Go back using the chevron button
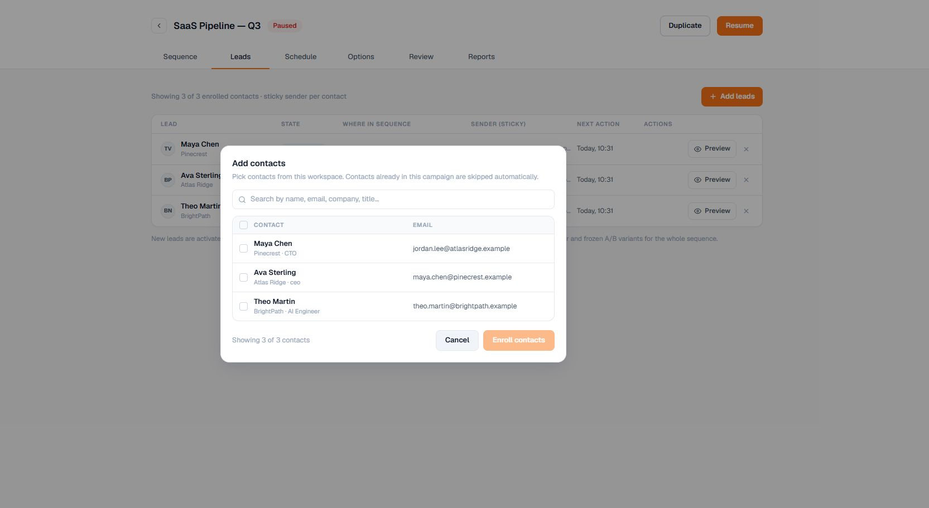The image size is (929, 508). point(159,26)
